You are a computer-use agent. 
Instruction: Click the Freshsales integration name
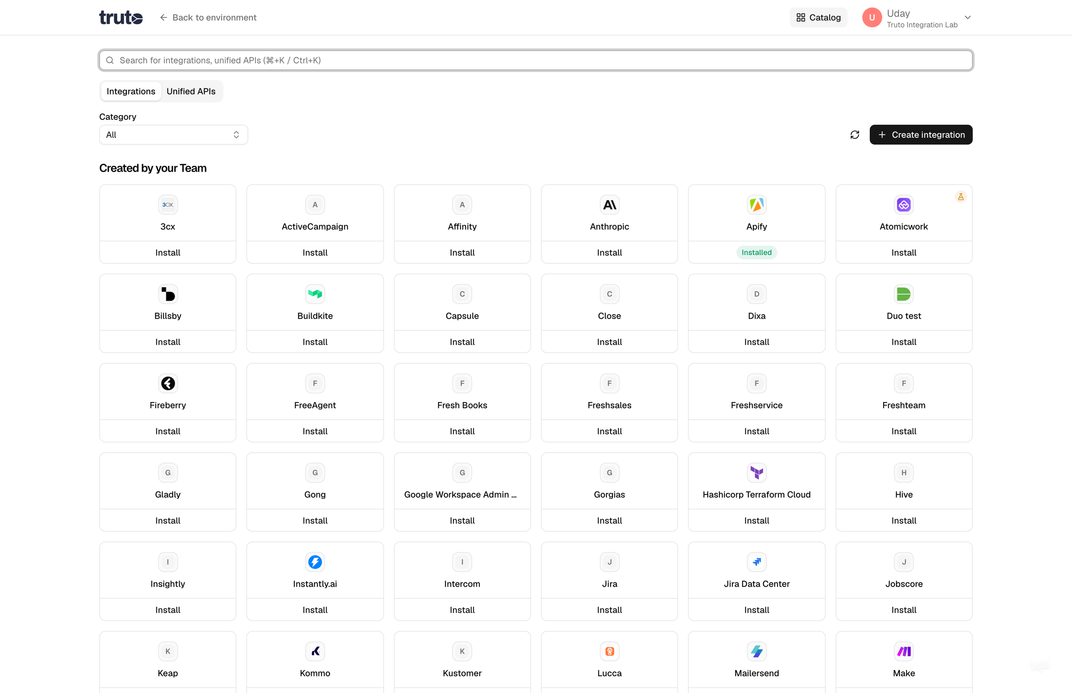click(x=609, y=405)
